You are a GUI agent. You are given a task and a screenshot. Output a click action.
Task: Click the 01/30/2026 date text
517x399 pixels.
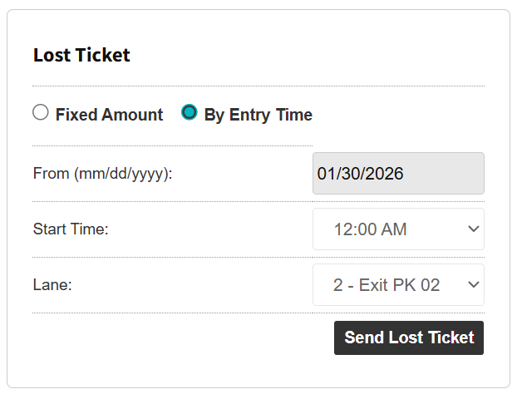[x=360, y=174]
